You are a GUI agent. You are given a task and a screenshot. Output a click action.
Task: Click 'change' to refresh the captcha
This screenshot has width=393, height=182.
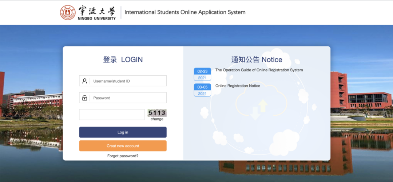157,119
